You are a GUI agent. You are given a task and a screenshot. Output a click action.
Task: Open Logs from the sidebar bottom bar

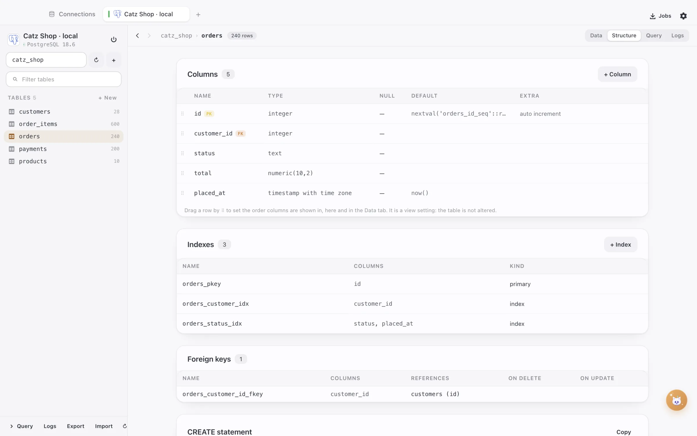[50, 426]
